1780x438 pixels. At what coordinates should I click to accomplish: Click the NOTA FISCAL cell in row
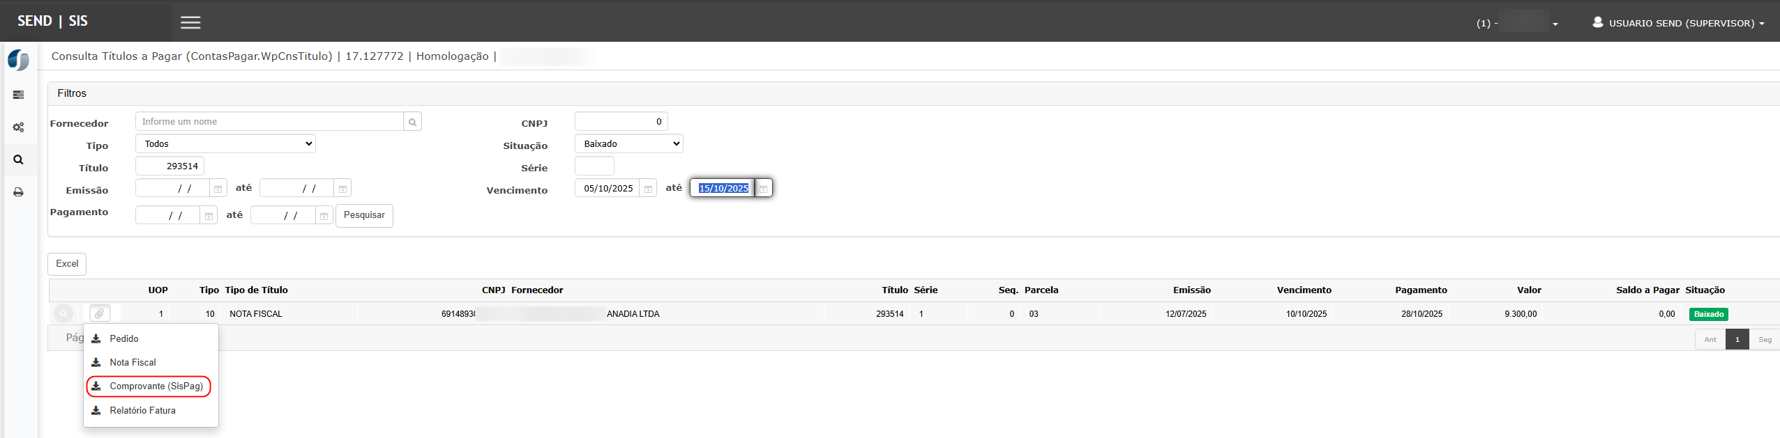click(256, 314)
